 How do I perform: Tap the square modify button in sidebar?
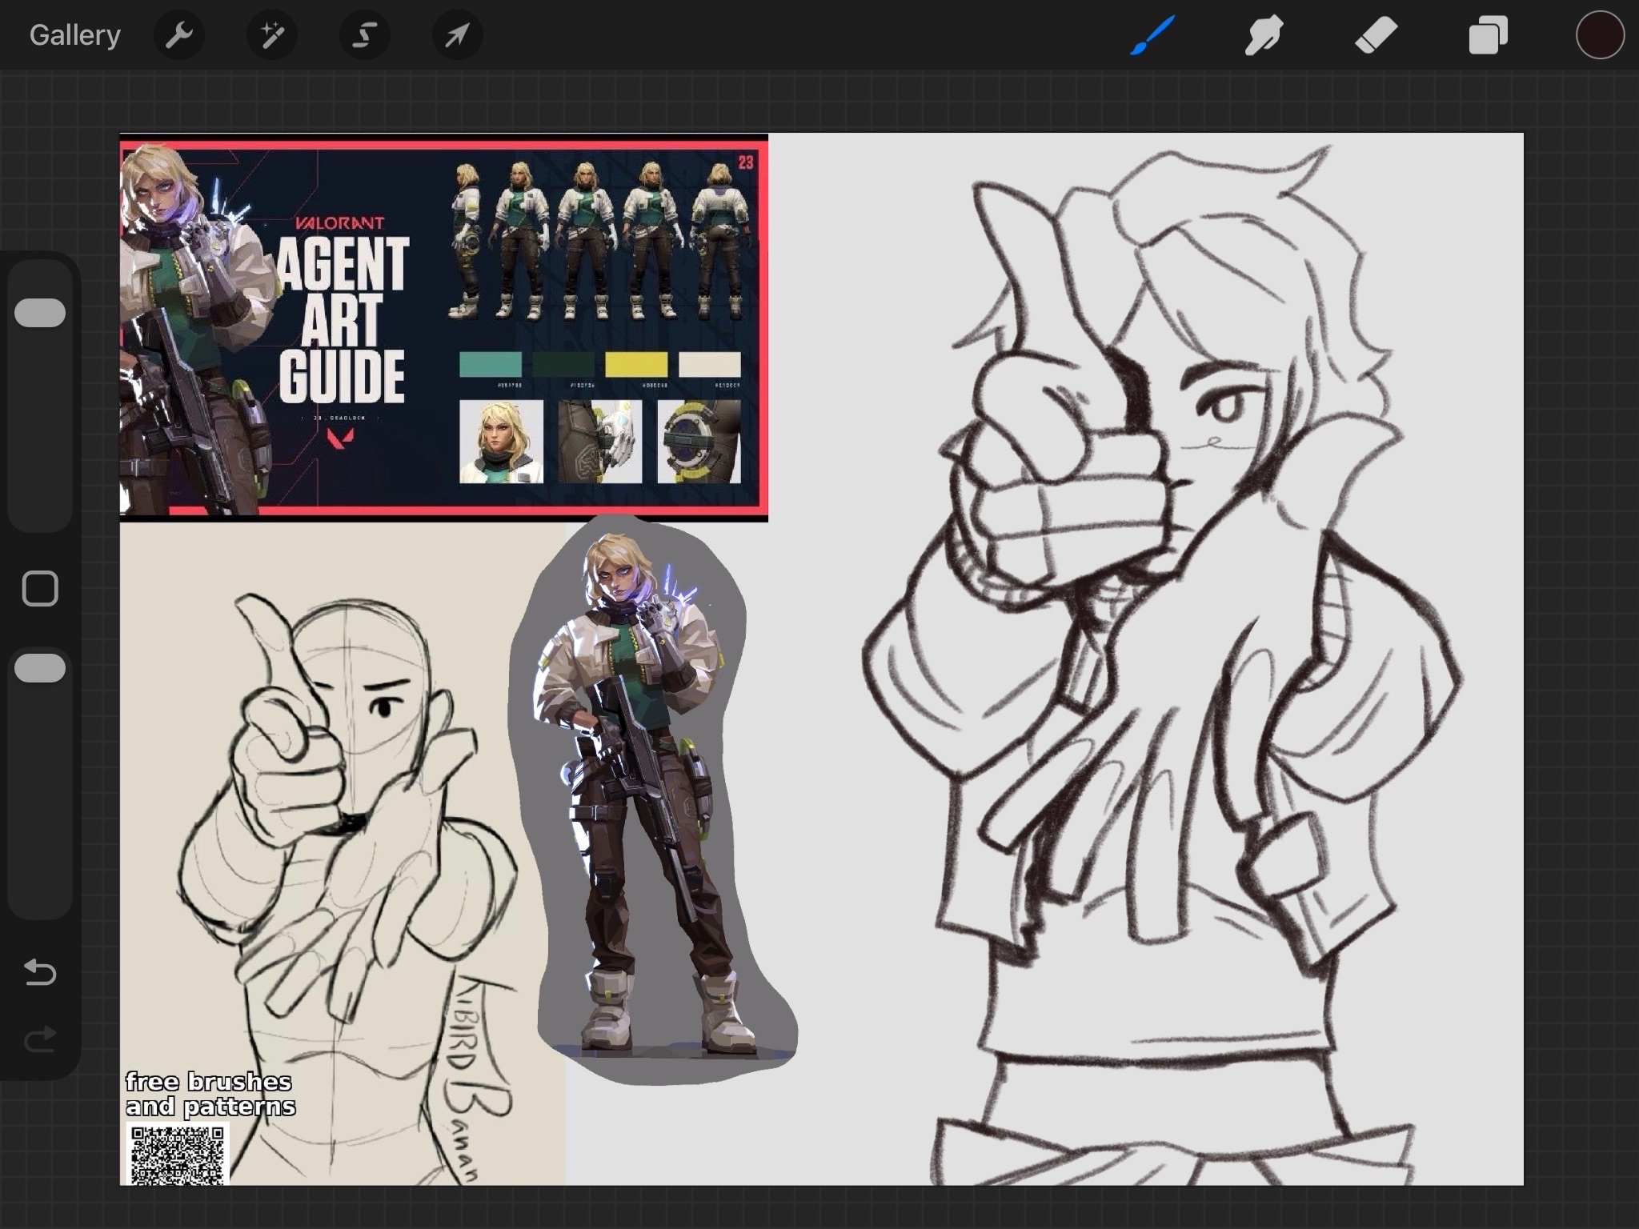tap(40, 589)
